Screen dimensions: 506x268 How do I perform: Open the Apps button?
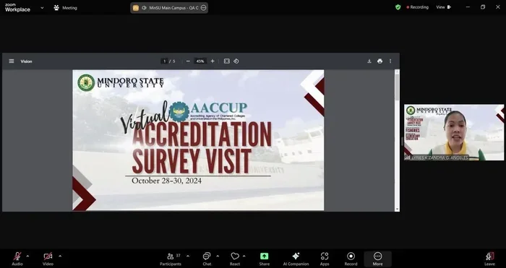(x=325, y=259)
